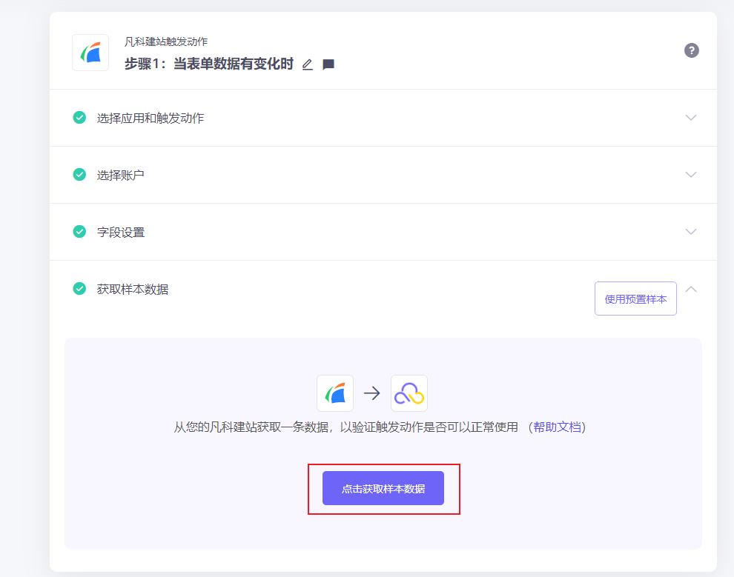Click green checkmark beside 字段设置
This screenshot has width=734, height=577.
pos(79,231)
